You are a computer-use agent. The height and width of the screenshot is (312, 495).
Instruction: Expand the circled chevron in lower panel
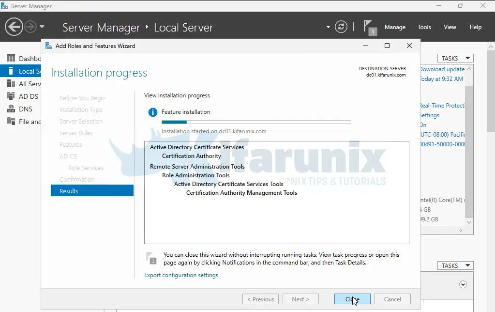(463, 284)
